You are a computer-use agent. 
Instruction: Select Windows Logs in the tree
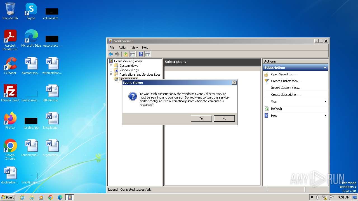tap(129, 70)
